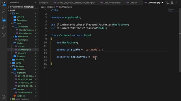The image size is (181, 101).
Task: Place cursor in 'car_models' string
Action: pyautogui.click(x=93, y=50)
